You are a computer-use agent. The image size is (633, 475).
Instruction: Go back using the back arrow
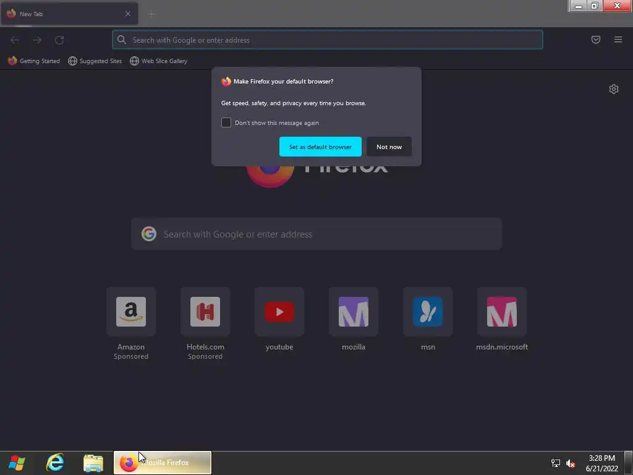15,40
